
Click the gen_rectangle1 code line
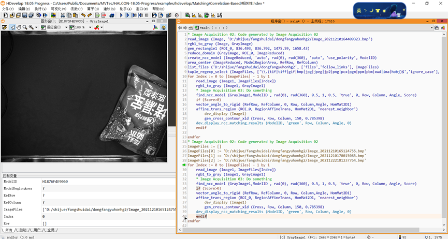point(248,49)
